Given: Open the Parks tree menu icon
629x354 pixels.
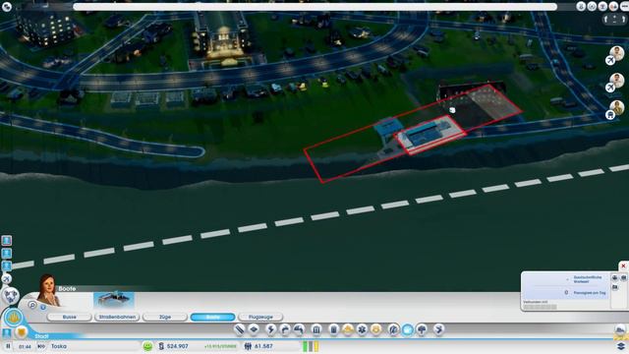Looking at the screenshot, I should 422,330.
